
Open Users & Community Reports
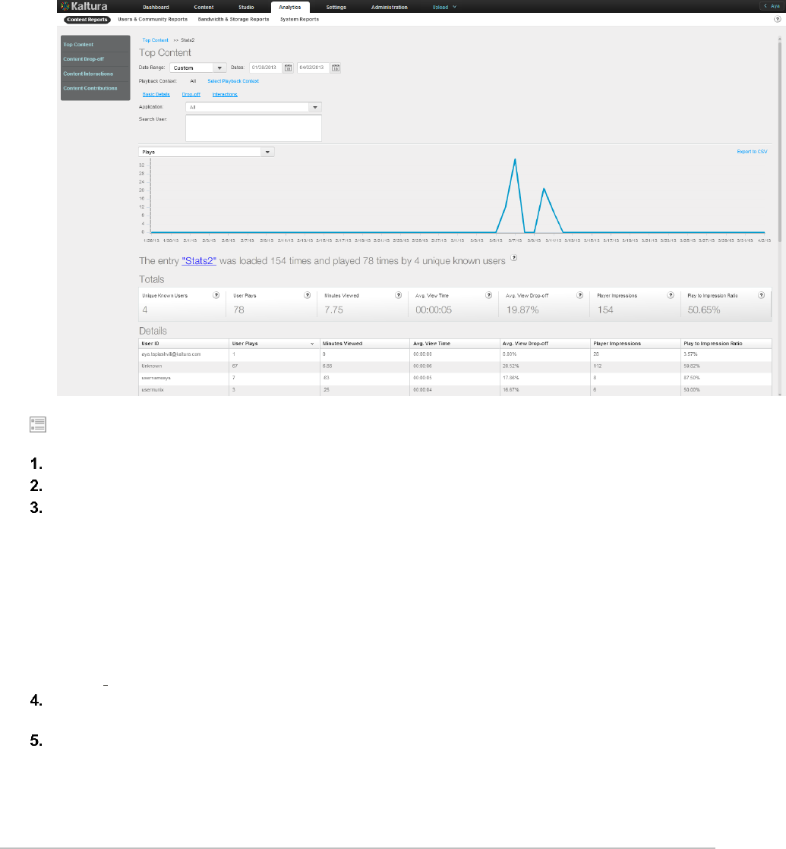(x=153, y=19)
